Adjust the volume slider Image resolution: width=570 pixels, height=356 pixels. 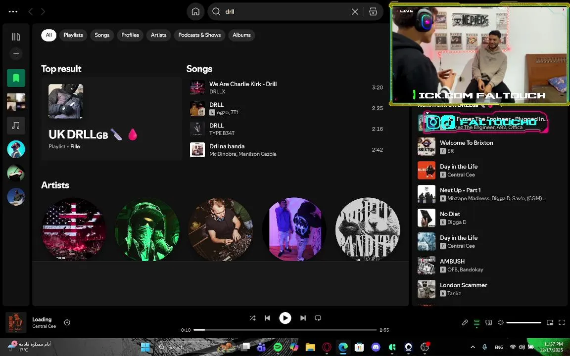pyautogui.click(x=523, y=322)
